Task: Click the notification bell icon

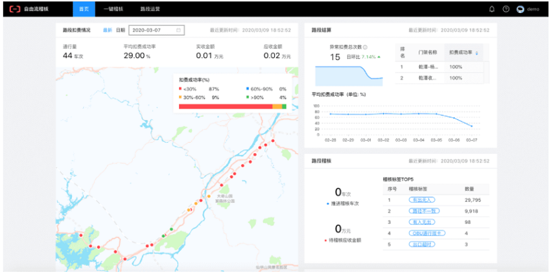Action: (x=491, y=9)
